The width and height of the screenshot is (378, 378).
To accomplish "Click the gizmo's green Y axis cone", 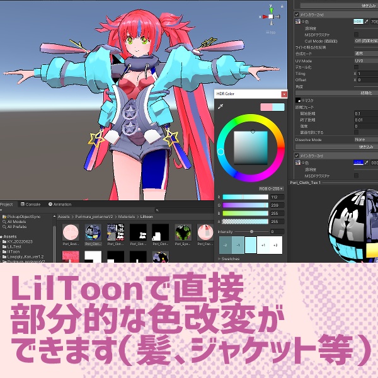I will [x=271, y=9].
